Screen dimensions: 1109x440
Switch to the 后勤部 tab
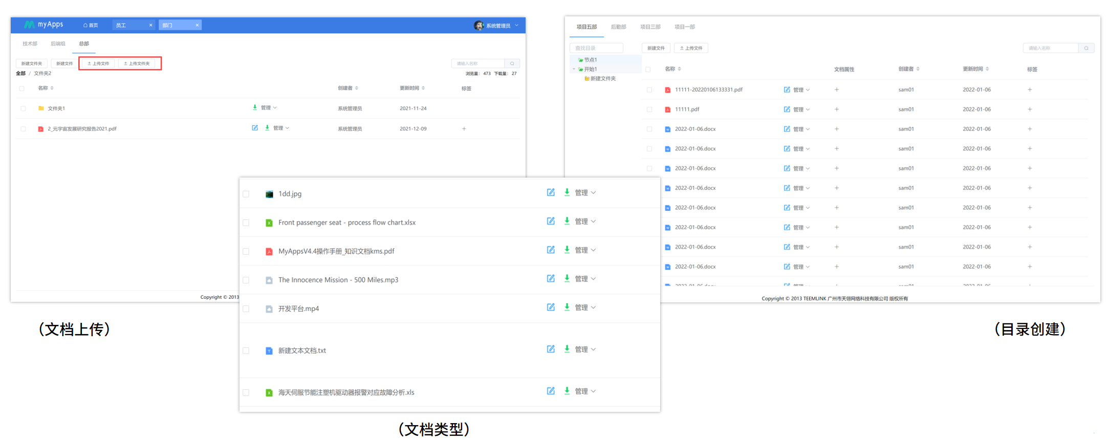(618, 27)
